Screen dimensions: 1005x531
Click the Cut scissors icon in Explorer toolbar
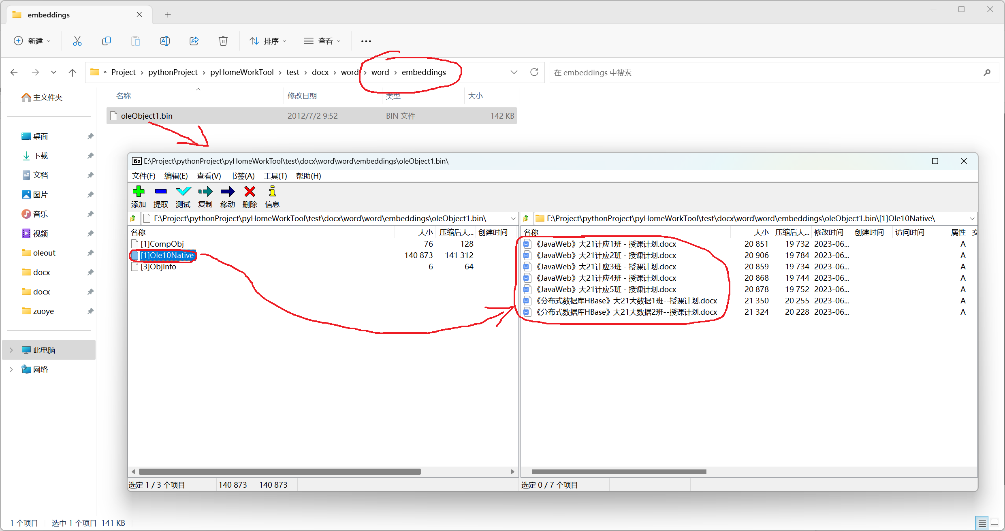(77, 41)
